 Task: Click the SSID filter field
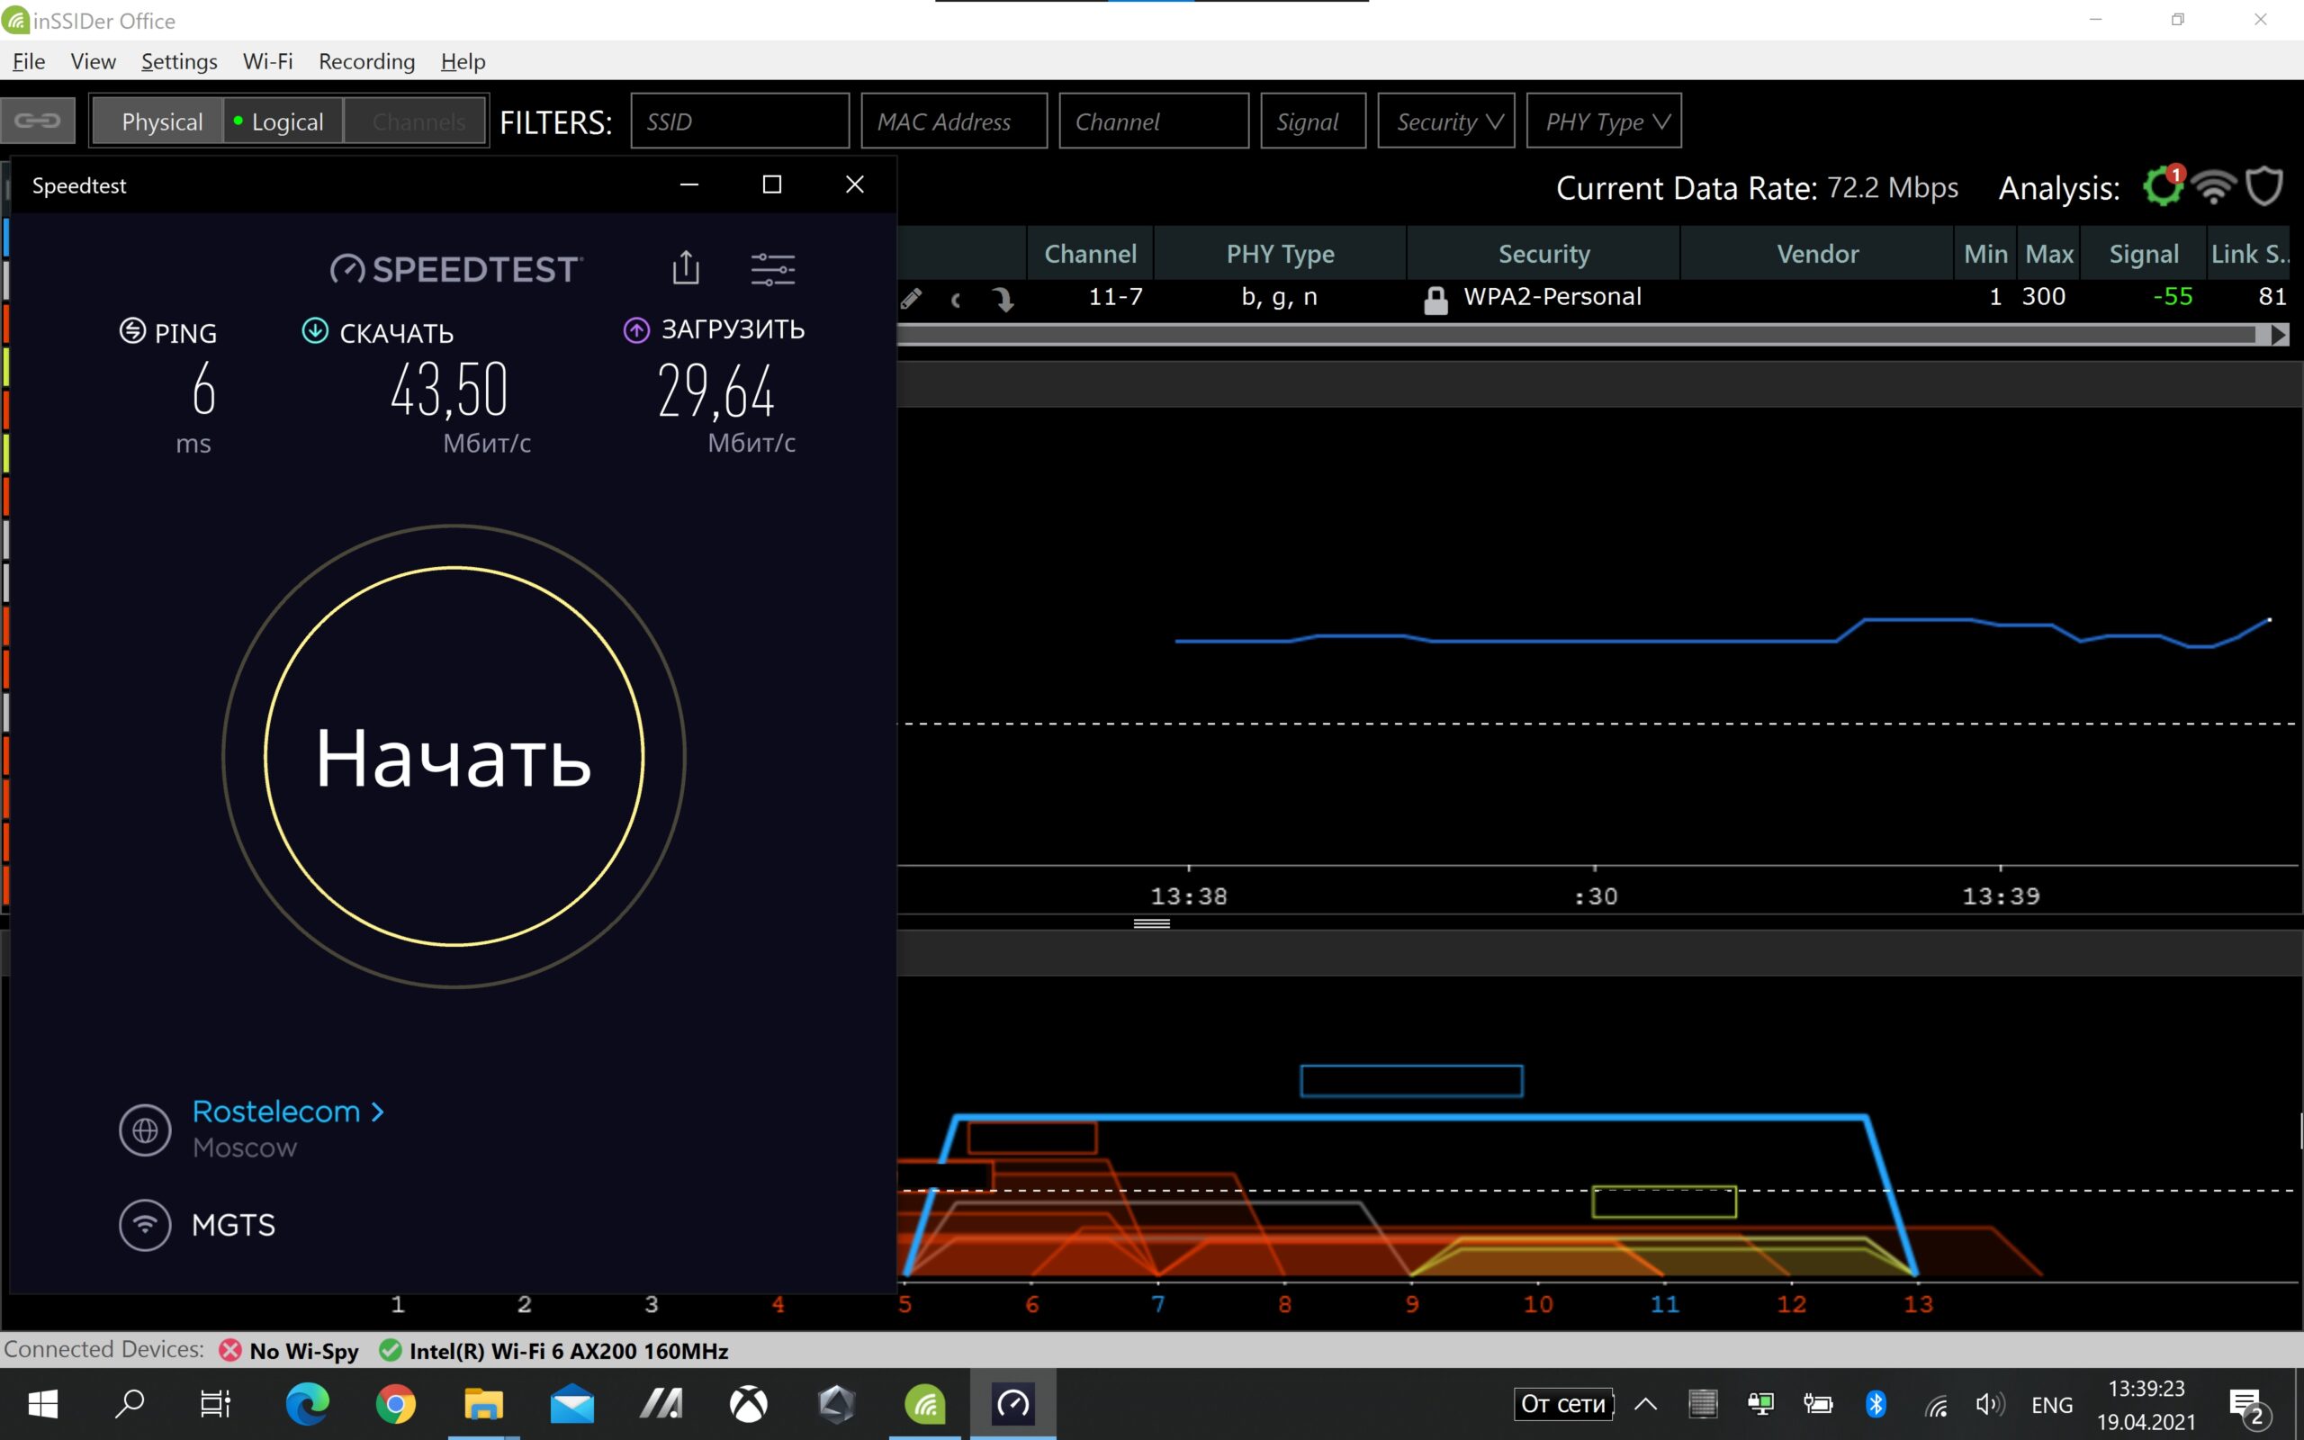pyautogui.click(x=740, y=121)
